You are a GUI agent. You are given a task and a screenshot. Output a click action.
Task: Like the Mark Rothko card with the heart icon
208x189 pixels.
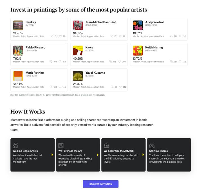point(60,87)
